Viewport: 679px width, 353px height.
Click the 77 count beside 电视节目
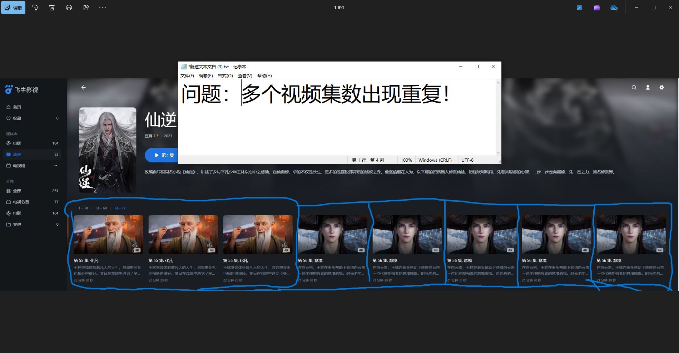(x=56, y=202)
